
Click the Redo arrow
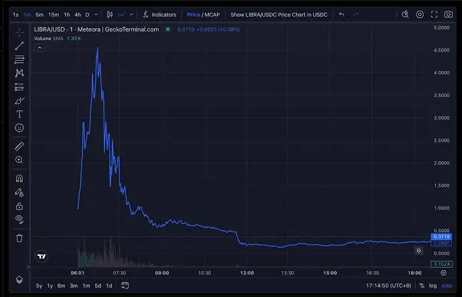click(x=356, y=15)
